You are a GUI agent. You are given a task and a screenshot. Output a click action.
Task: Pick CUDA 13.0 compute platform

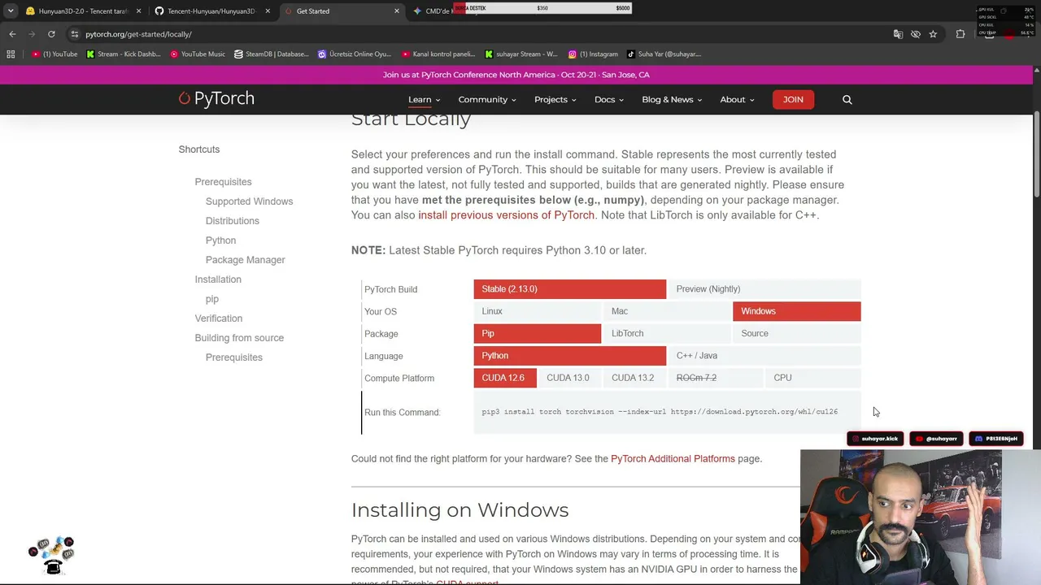coord(570,378)
